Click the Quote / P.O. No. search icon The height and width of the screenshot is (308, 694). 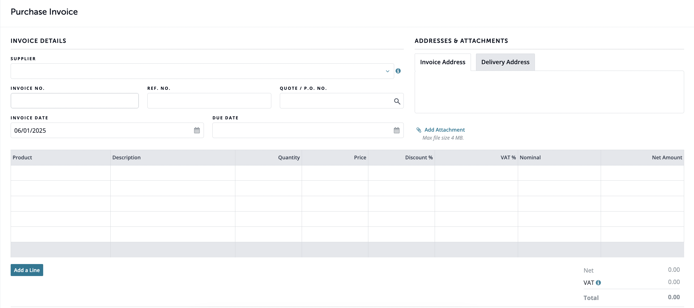[397, 101]
